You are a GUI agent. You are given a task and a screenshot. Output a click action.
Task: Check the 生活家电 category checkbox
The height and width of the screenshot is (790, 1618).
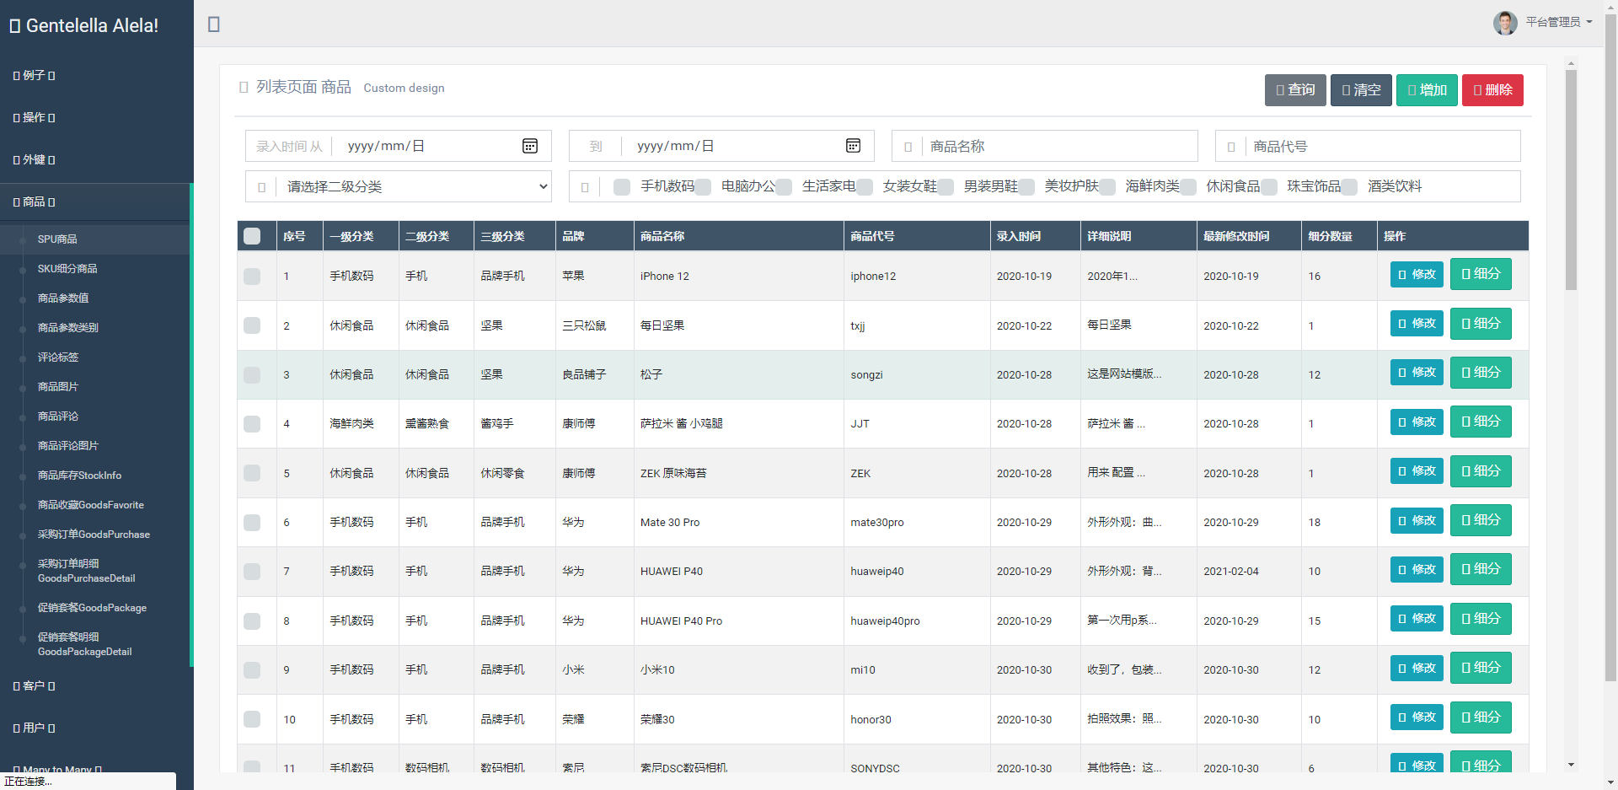[784, 187]
